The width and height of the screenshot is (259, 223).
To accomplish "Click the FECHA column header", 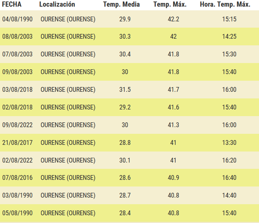I will [12, 4].
